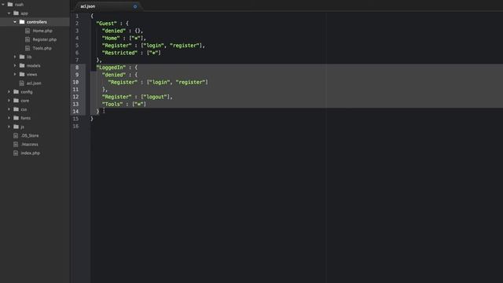Viewport: 503px width, 283px height.
Task: Expand the views folder arrow
Action: point(15,74)
